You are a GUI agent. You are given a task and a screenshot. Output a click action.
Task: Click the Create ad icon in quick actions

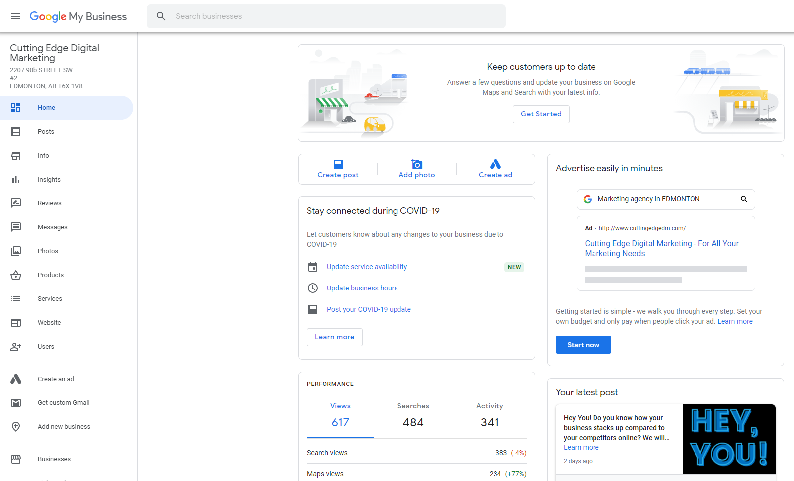(x=496, y=164)
